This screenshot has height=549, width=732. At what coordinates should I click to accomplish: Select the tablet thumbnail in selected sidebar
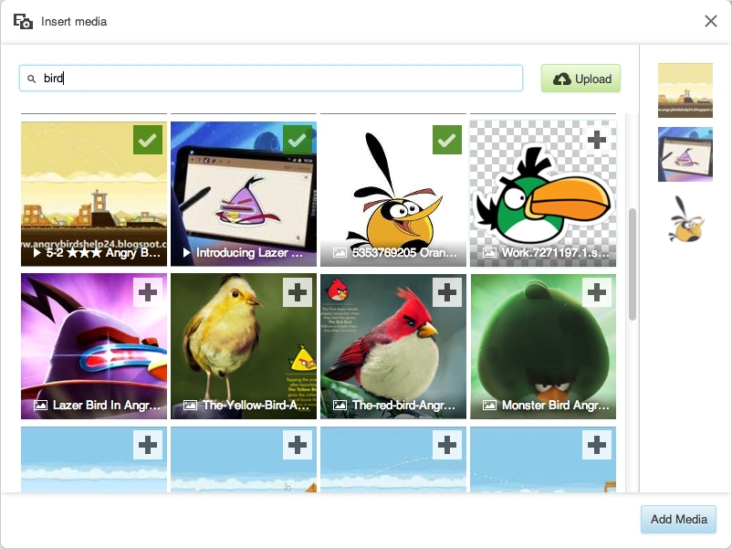(685, 154)
